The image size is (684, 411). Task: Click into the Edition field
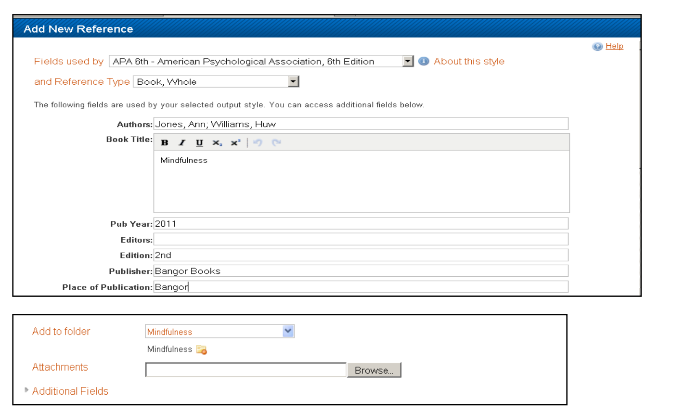[361, 255]
